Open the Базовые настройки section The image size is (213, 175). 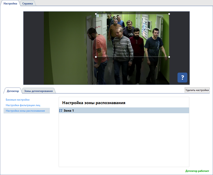[18, 100]
